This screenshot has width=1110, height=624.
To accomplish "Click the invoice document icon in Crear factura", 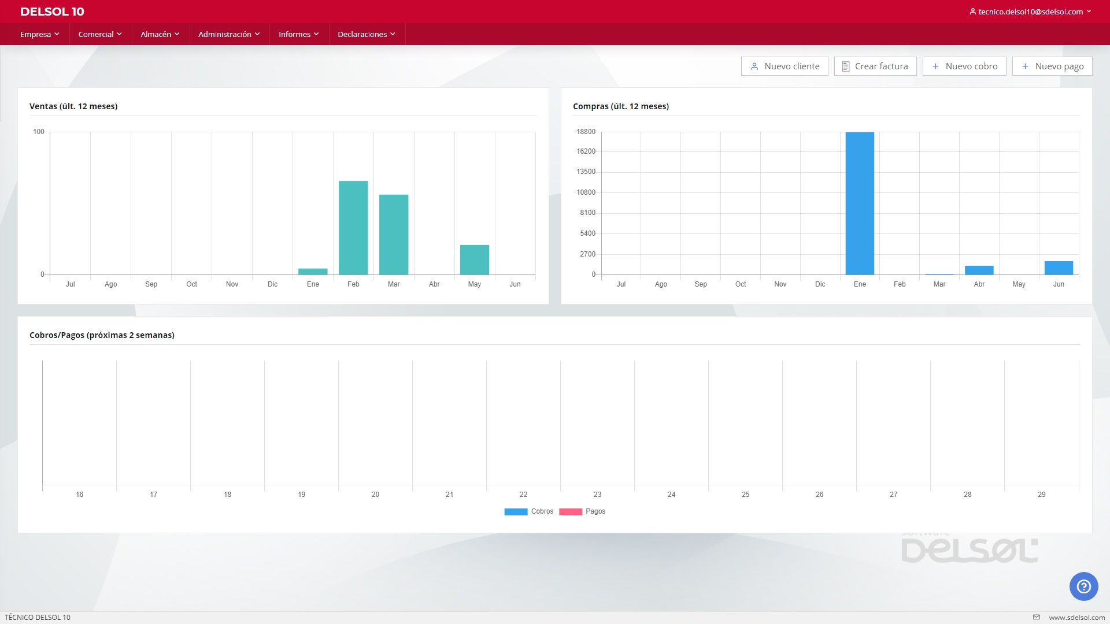I will 845,66.
